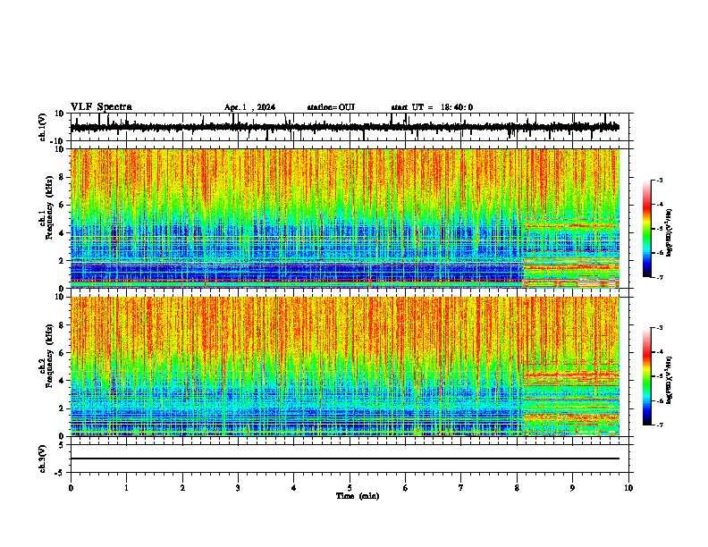The width and height of the screenshot is (708, 547).
Task: Select the date text "Apr. 1, 2024"
Action: [x=249, y=107]
